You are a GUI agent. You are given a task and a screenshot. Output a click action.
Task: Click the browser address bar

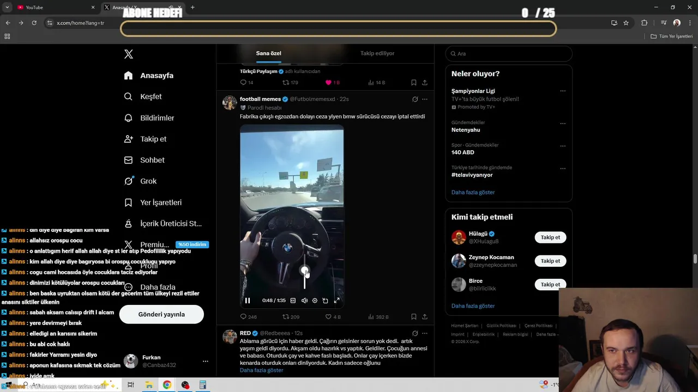point(326,23)
